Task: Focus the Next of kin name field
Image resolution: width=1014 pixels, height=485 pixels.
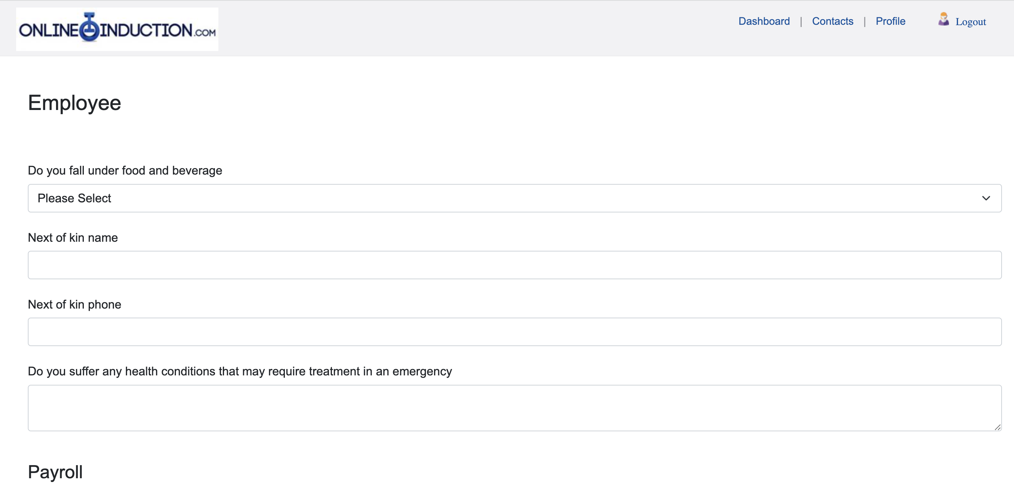Action: 515,265
